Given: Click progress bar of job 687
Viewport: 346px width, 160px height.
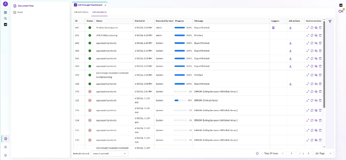Looking at the screenshot, I should tap(180, 28).
